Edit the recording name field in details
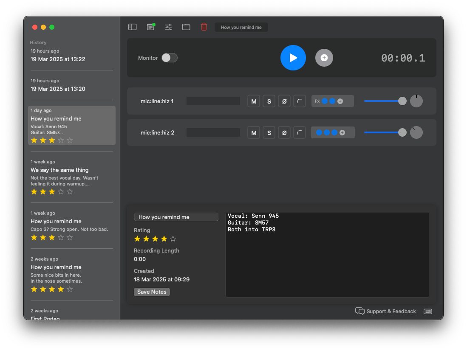 click(x=176, y=217)
